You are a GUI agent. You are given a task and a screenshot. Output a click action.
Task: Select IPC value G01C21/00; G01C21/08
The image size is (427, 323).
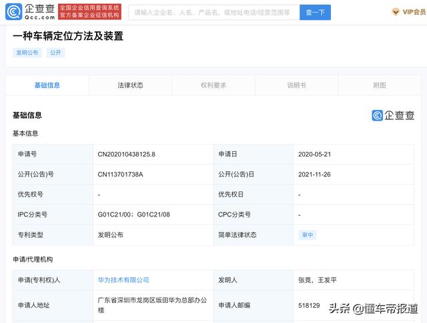click(x=133, y=214)
